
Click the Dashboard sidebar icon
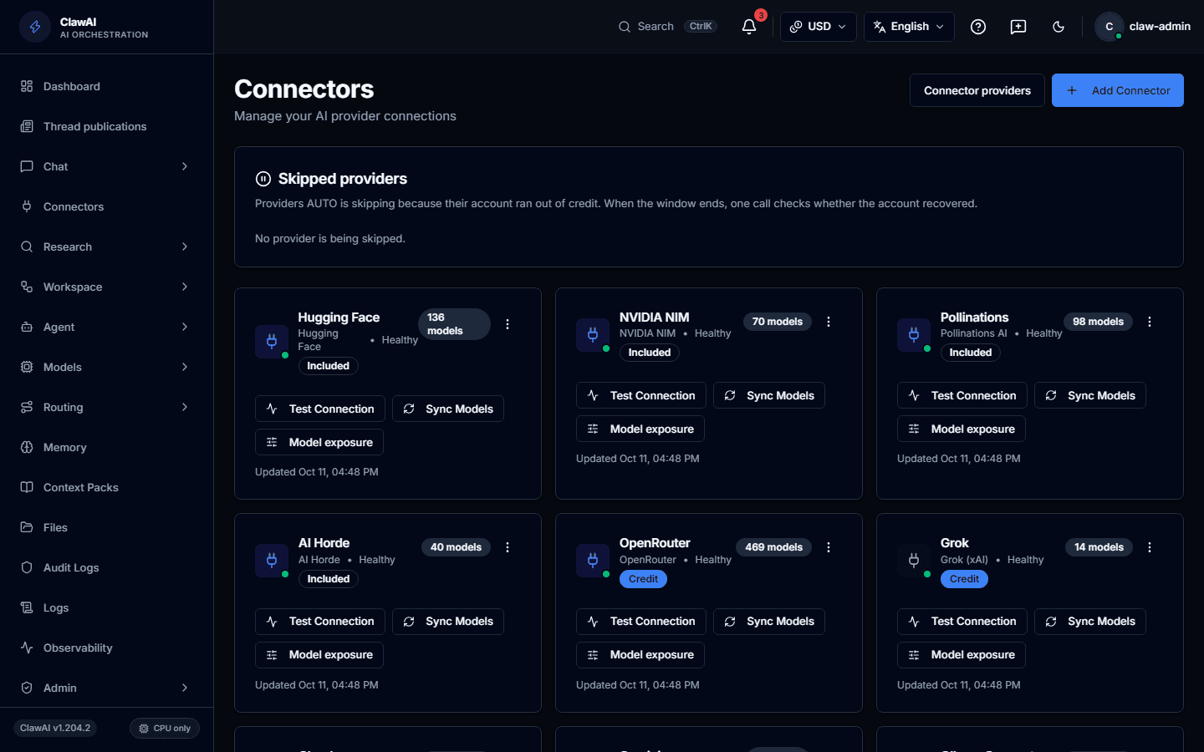point(27,86)
